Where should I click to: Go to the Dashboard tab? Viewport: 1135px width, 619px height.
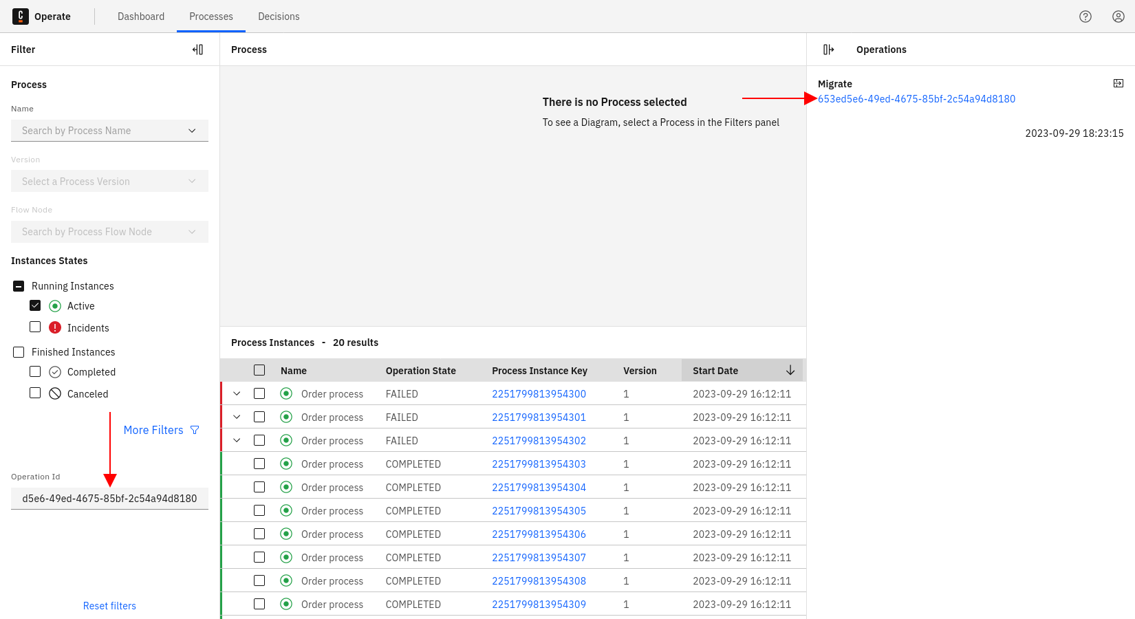(141, 17)
